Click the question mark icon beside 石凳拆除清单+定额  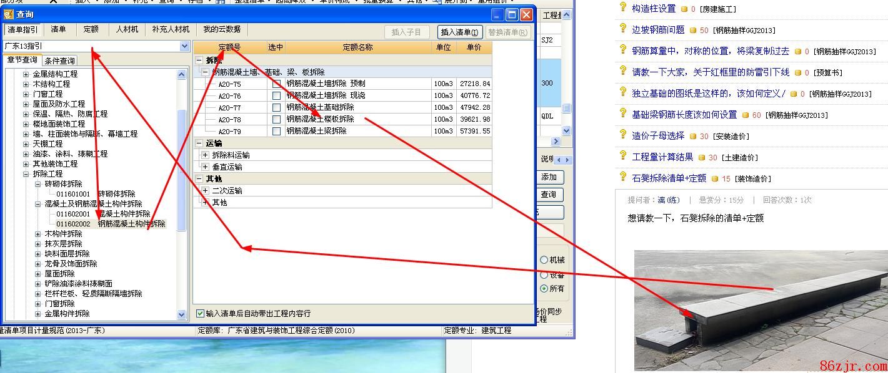tap(622, 177)
